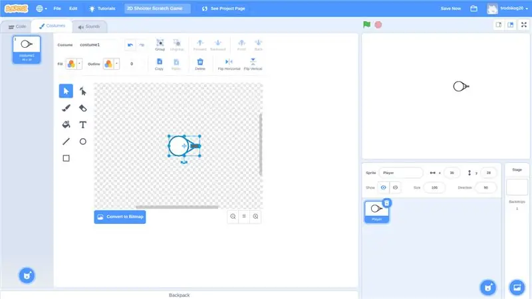Pick the Fill bucket tool
The width and height of the screenshot is (532, 299).
(66, 125)
